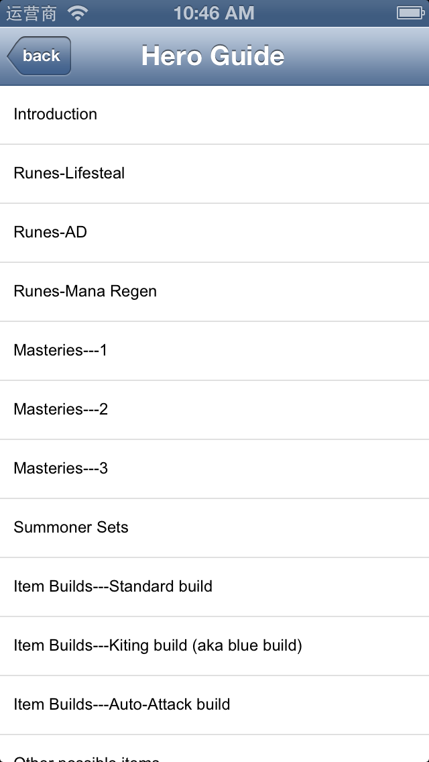
Task: Show Item Builds Standard build
Action: pos(214,587)
